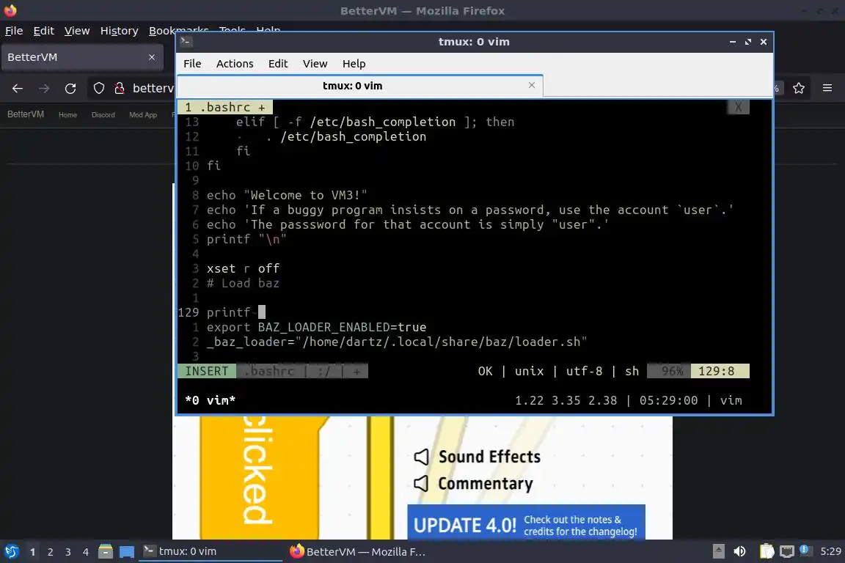Screen dimensions: 845x563
Task: Click the vim tabline X close button
Action: (x=739, y=107)
